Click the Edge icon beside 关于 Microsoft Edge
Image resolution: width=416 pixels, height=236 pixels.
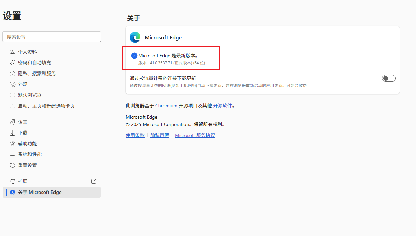click(x=13, y=192)
